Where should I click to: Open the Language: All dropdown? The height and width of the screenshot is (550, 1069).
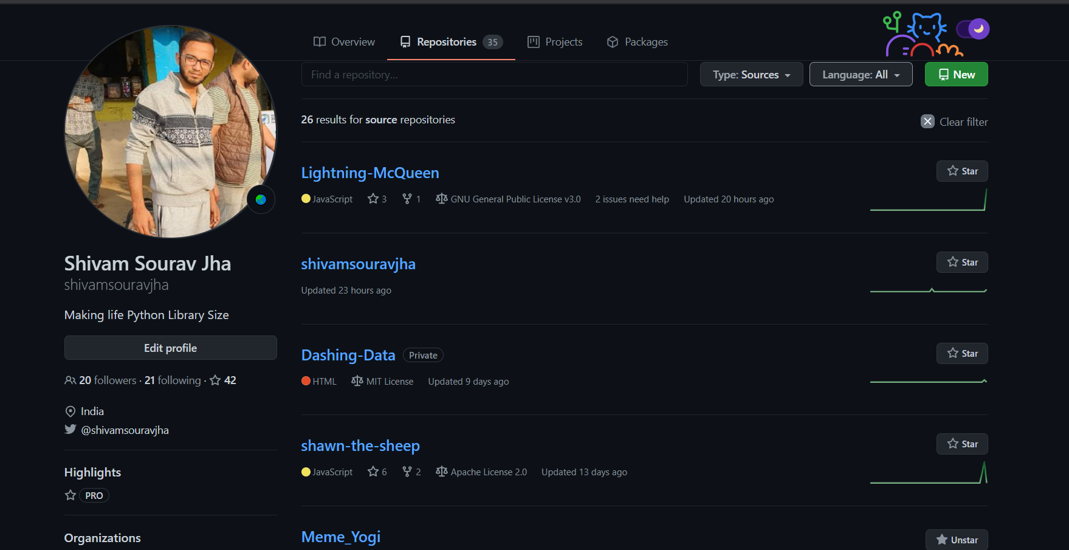pyautogui.click(x=861, y=74)
